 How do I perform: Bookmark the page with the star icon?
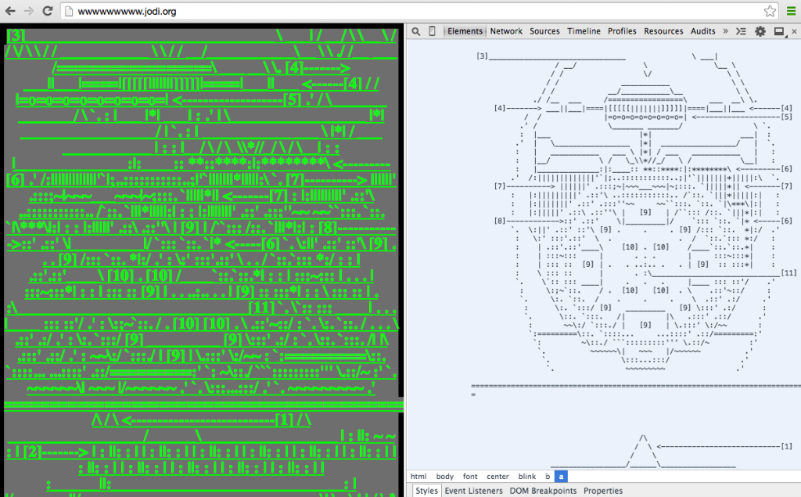coord(770,11)
